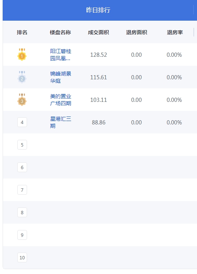Click 0.00% 退房率 in 星港汇三期 row
Viewport: 197px width, 274px height.
click(174, 122)
